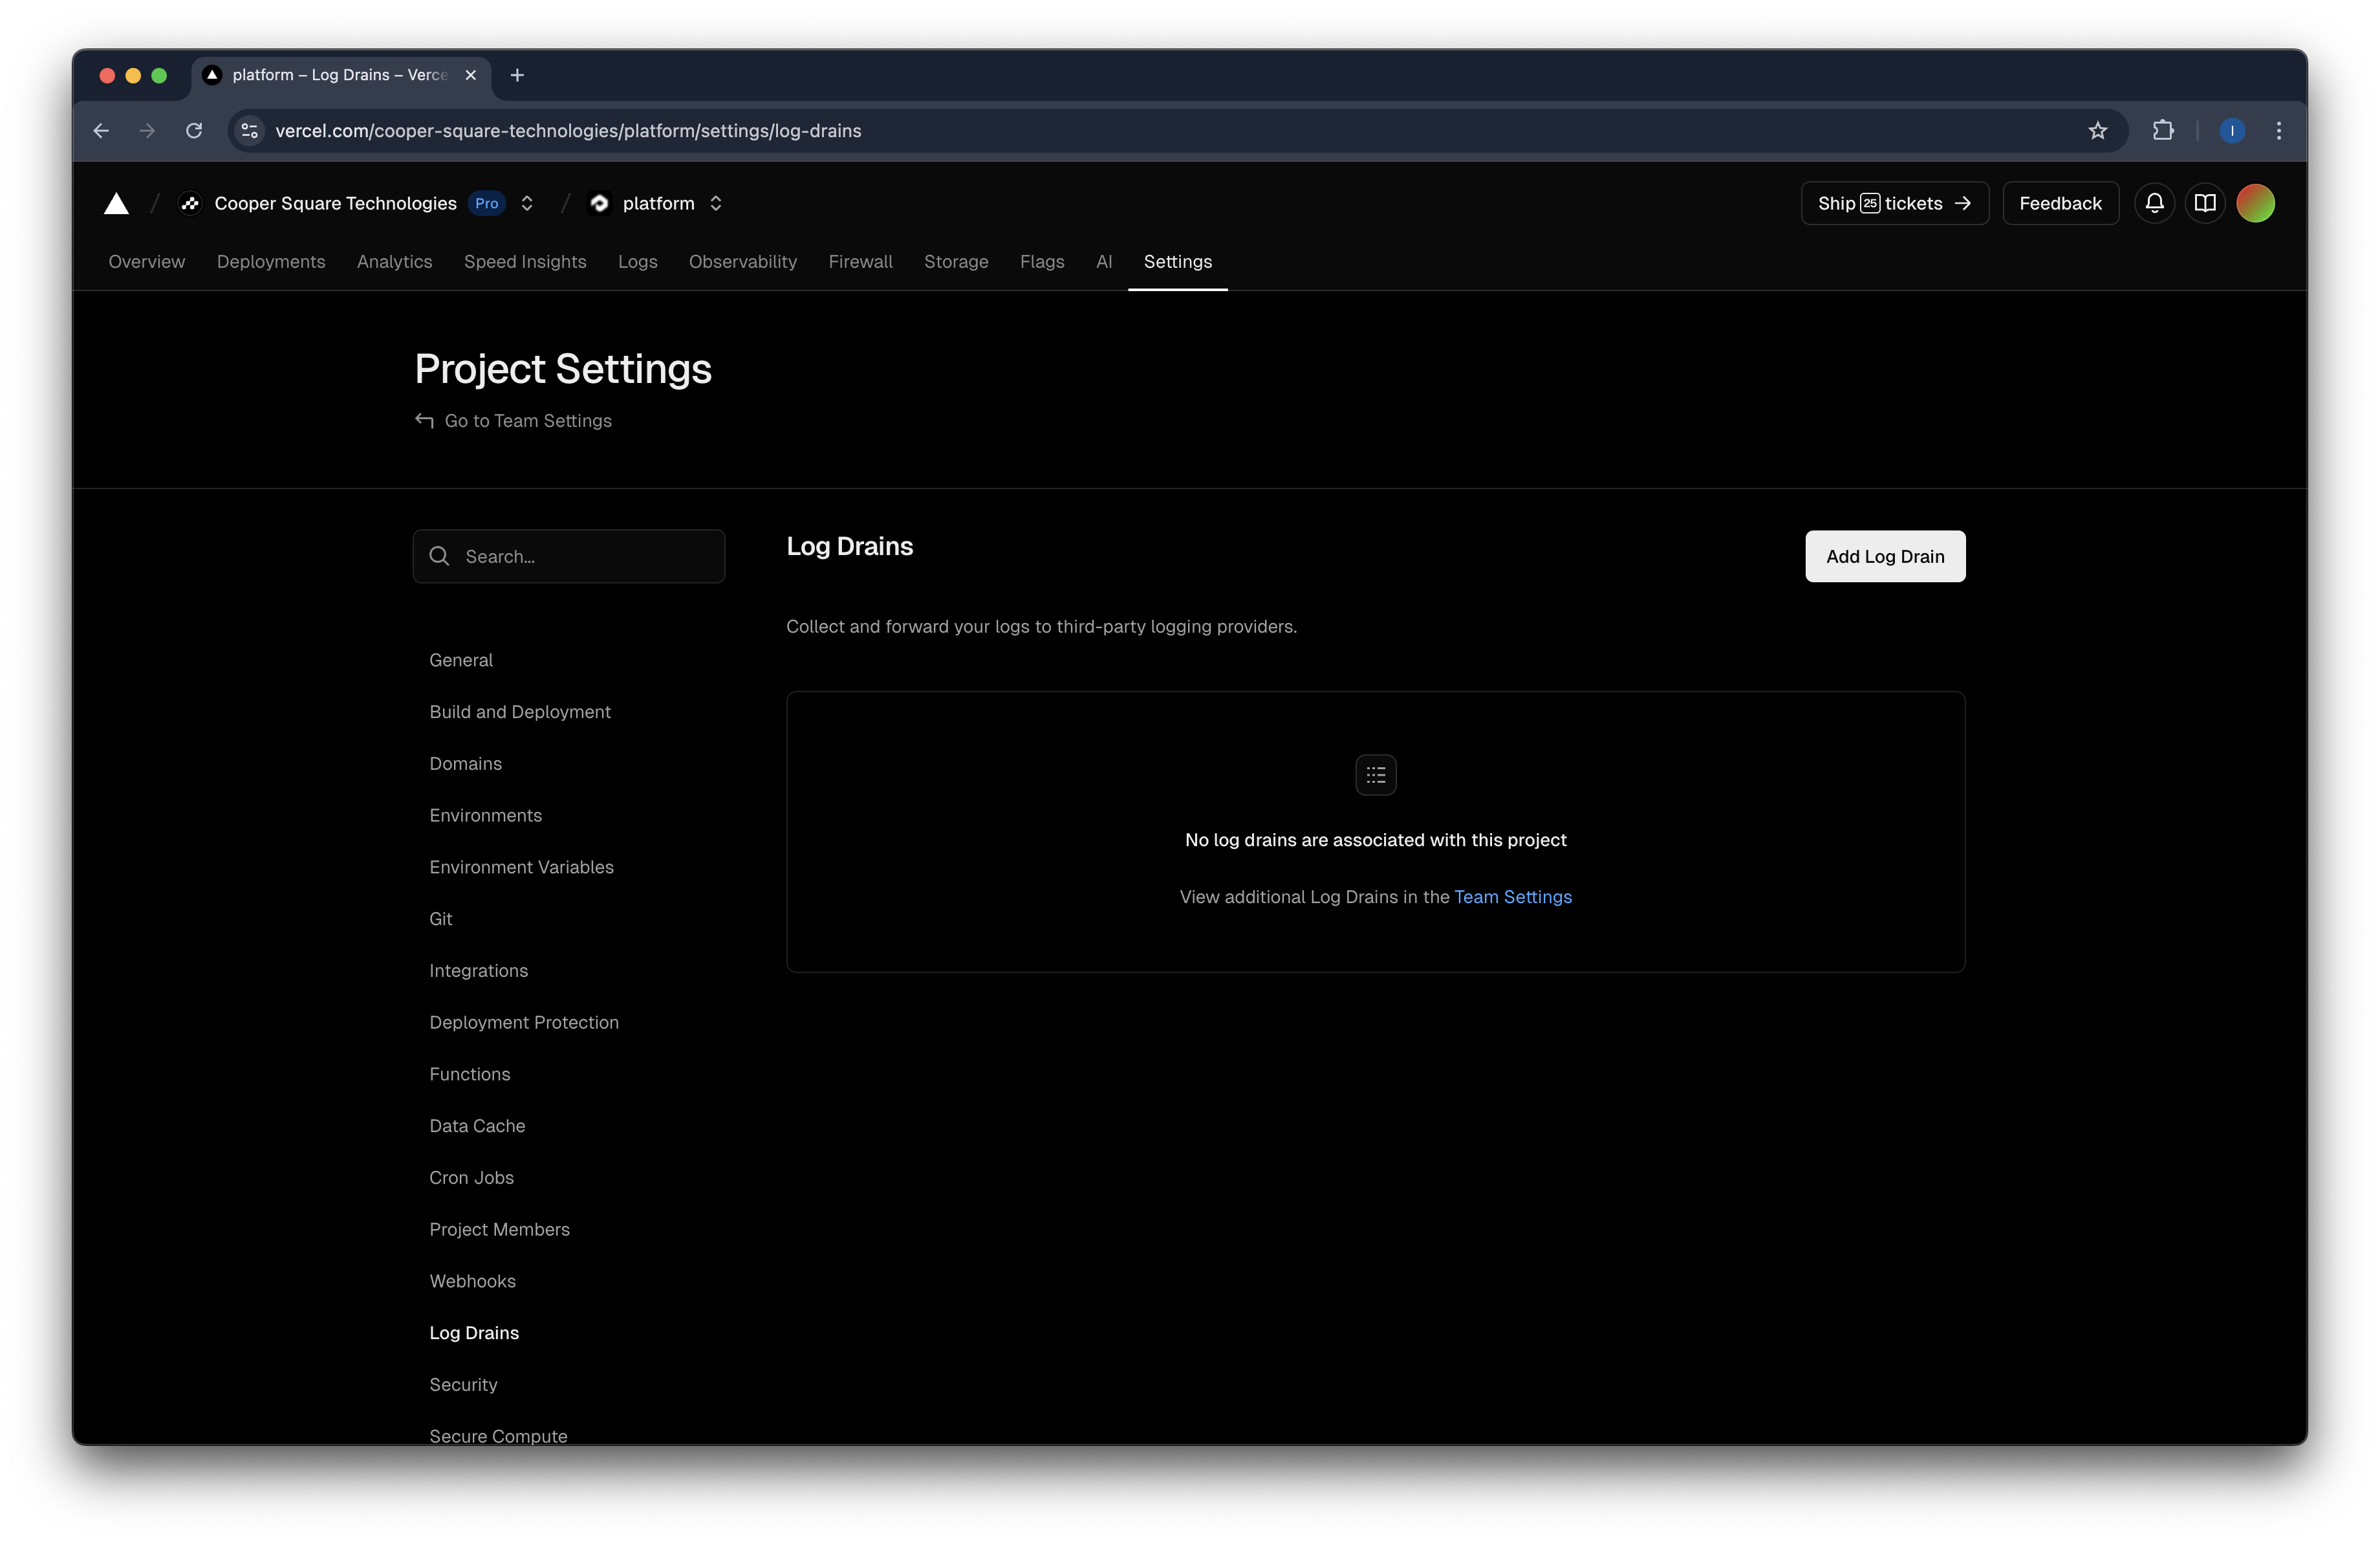Switch to the Observability tab
Image resolution: width=2380 pixels, height=1541 pixels.
742,262
